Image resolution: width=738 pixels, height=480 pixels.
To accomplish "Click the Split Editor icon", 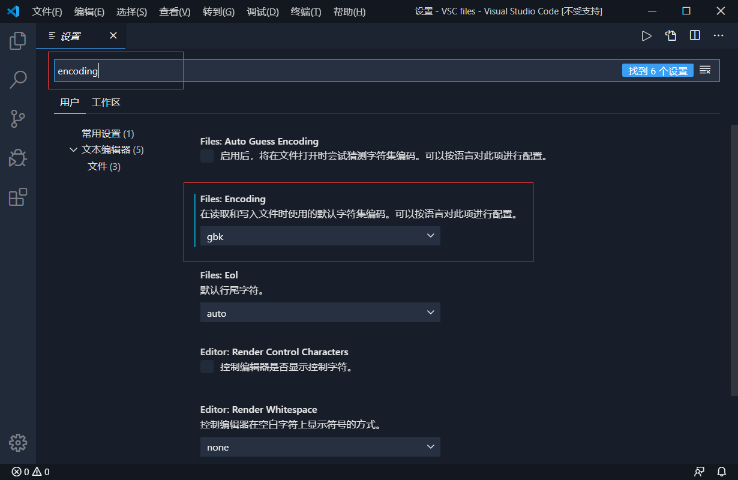I will [694, 35].
